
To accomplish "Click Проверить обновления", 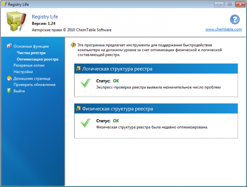I will 35,85.
